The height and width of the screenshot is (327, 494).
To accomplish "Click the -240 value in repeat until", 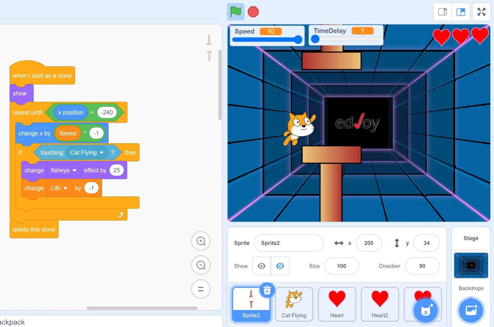I will click(x=107, y=113).
